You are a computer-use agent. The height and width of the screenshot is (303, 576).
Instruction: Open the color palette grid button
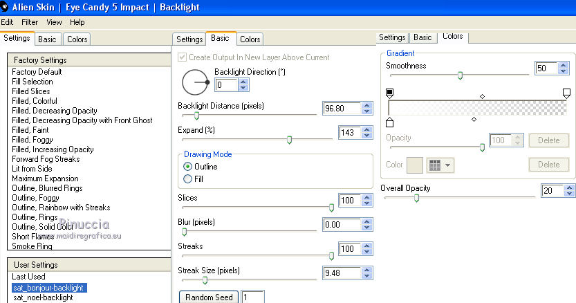click(x=440, y=165)
